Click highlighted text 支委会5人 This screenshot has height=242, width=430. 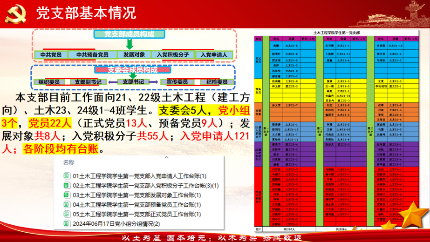point(182,110)
